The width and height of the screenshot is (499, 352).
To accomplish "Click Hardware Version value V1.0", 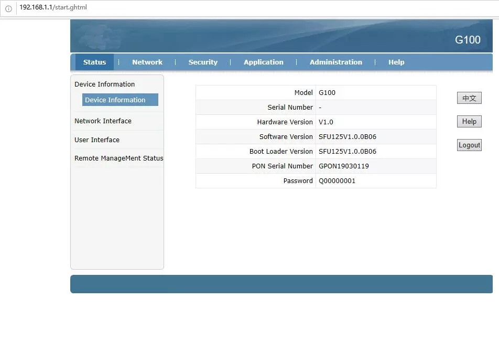I will 326,122.
